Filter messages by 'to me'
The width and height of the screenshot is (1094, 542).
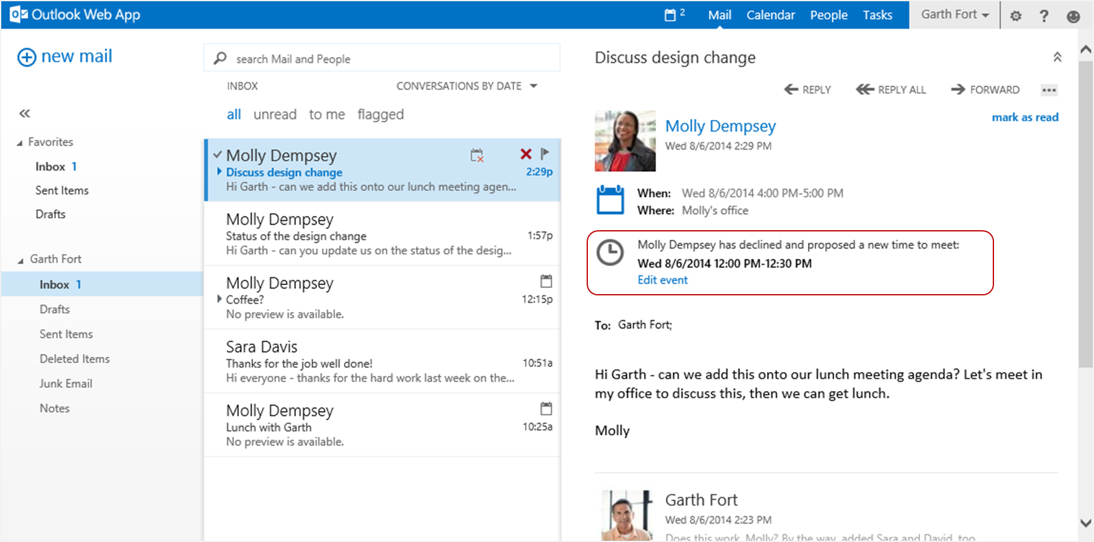click(327, 114)
